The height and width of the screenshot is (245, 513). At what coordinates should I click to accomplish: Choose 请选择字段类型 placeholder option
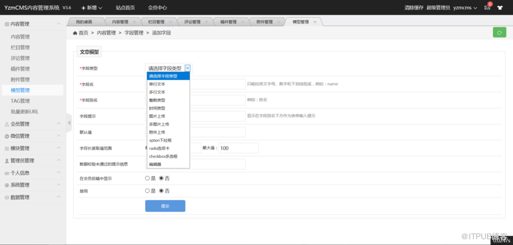[168, 76]
